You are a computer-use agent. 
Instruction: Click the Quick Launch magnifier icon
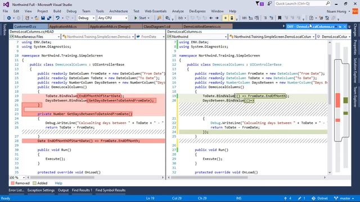pyautogui.click(x=327, y=3)
